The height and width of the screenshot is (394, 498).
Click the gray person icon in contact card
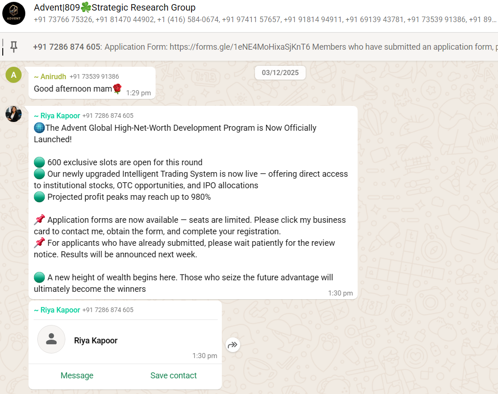coord(52,340)
